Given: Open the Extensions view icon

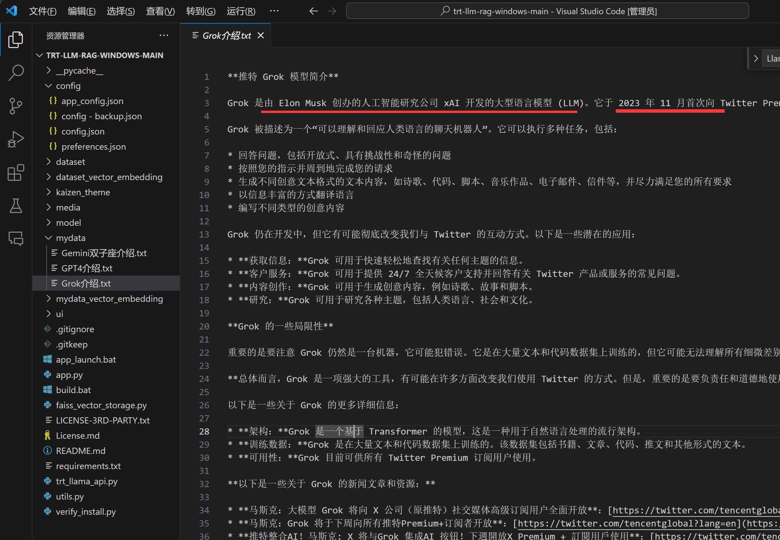Looking at the screenshot, I should click(16, 172).
